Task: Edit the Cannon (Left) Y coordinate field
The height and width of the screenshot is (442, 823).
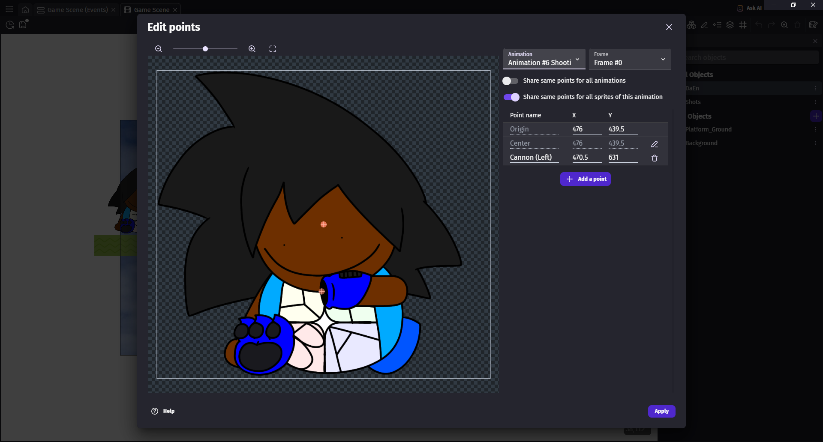Action: pyautogui.click(x=622, y=158)
